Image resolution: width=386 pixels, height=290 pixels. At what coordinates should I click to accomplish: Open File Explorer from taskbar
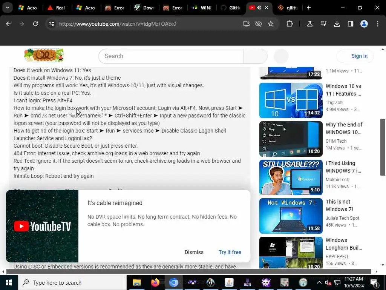(x=136, y=282)
